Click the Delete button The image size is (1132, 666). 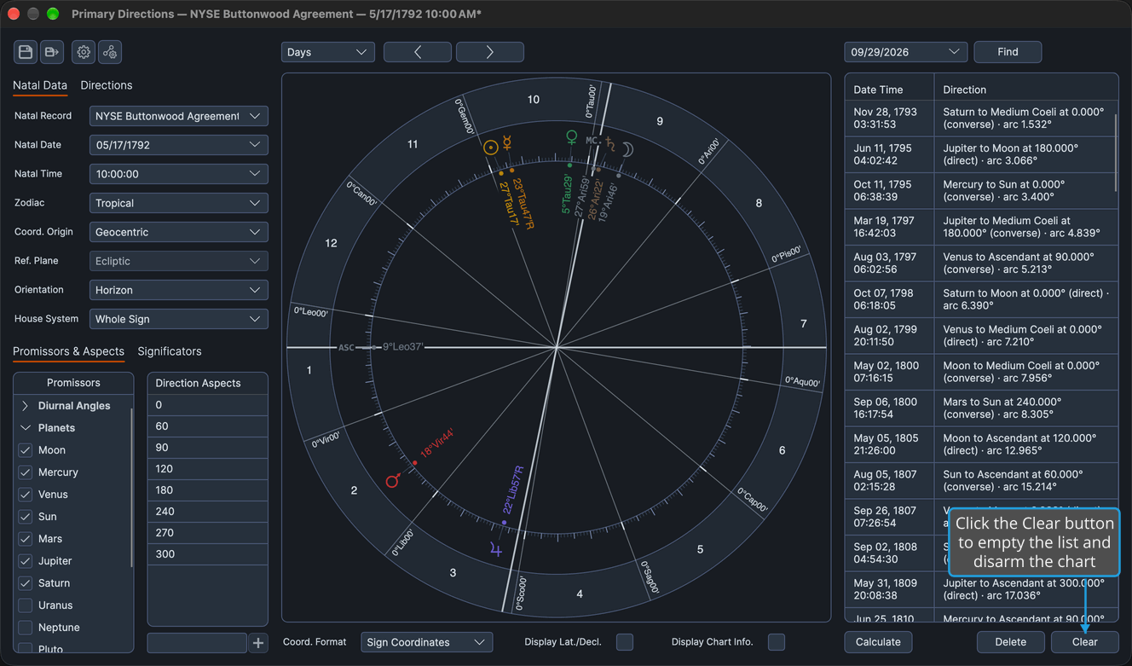1011,642
